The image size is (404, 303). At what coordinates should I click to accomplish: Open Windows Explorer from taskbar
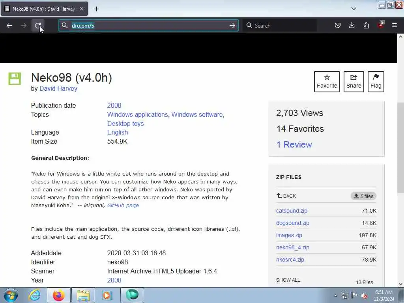pos(83,295)
